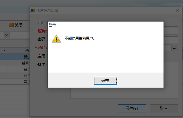Open the role ellipsis browse button
The height and width of the screenshot is (118, 183).
point(174,48)
